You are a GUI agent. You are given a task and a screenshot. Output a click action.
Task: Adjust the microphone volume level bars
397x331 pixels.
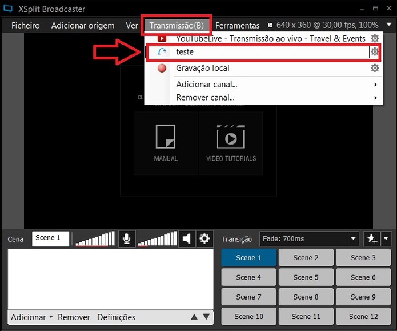95,238
